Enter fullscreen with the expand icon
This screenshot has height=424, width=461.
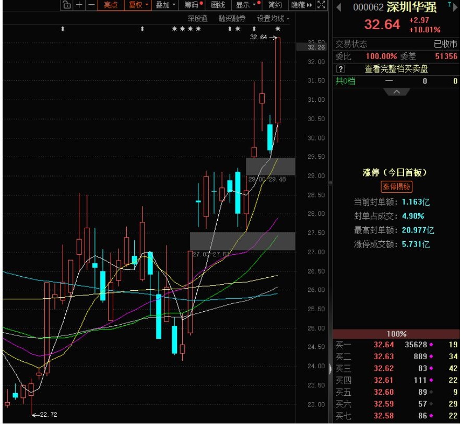(x=322, y=5)
